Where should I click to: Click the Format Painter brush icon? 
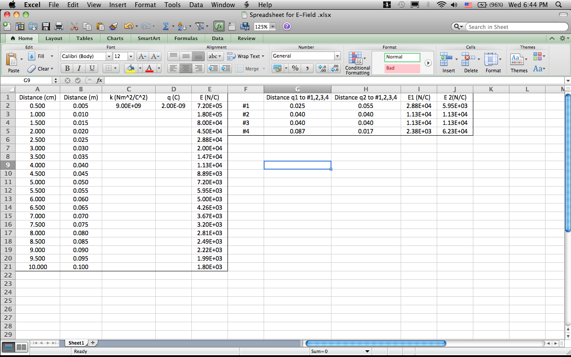pos(113,26)
